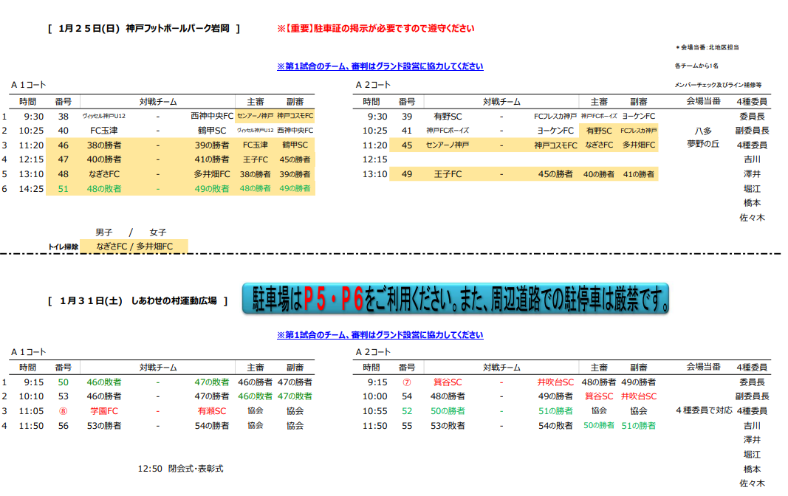The width and height of the screenshot is (788, 496).
Task: Select the 1月31日 しあわせの村運動広場 heading
Action: pos(137,301)
